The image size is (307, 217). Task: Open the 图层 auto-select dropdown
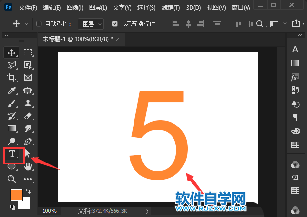[91, 24]
